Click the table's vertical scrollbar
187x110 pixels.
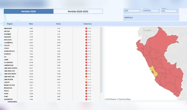pyautogui.click(x=101, y=60)
